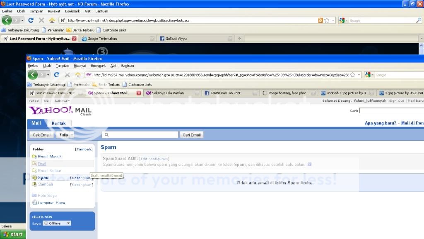Click the Cek Email button

pos(41,135)
